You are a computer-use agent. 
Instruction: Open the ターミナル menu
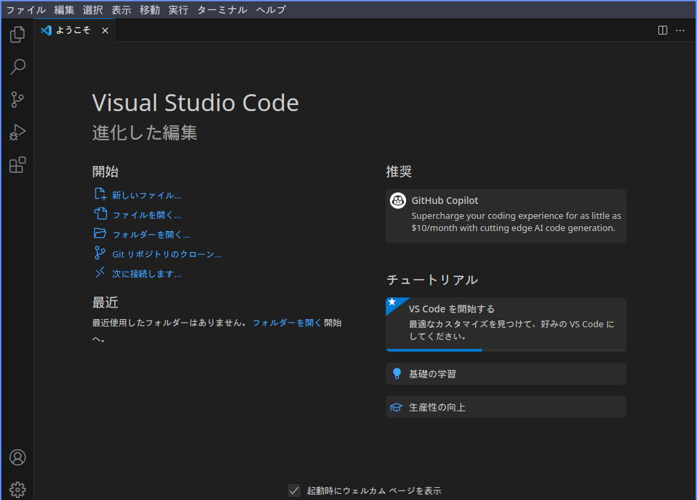click(222, 9)
